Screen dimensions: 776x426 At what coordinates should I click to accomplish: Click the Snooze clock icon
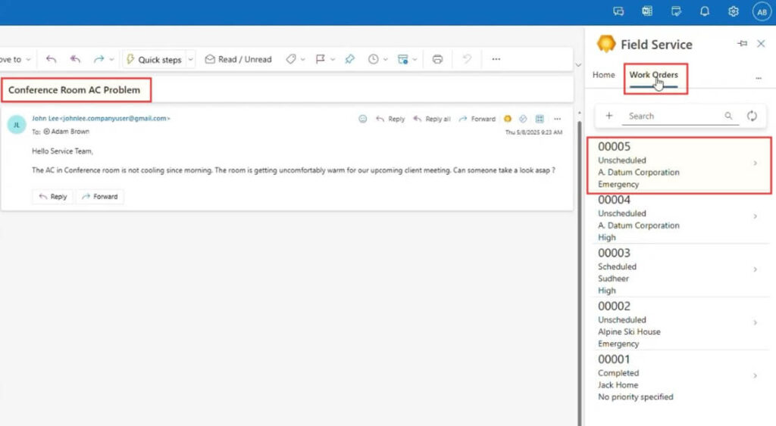click(x=373, y=59)
